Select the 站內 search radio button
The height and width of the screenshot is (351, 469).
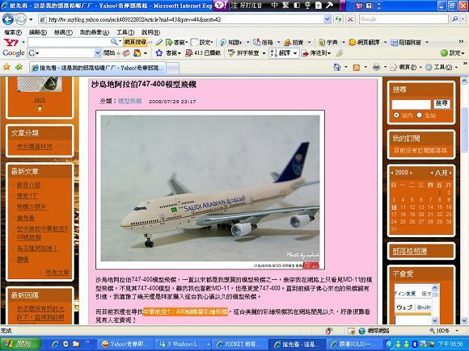click(396, 115)
